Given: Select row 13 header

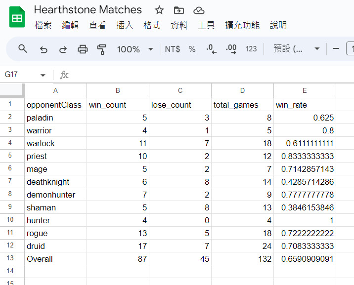Looking at the screenshot, I should (x=12, y=258).
